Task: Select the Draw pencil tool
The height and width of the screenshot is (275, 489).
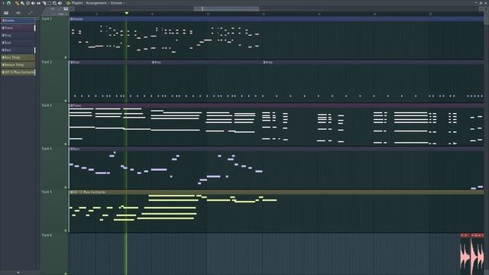Action: [17, 3]
